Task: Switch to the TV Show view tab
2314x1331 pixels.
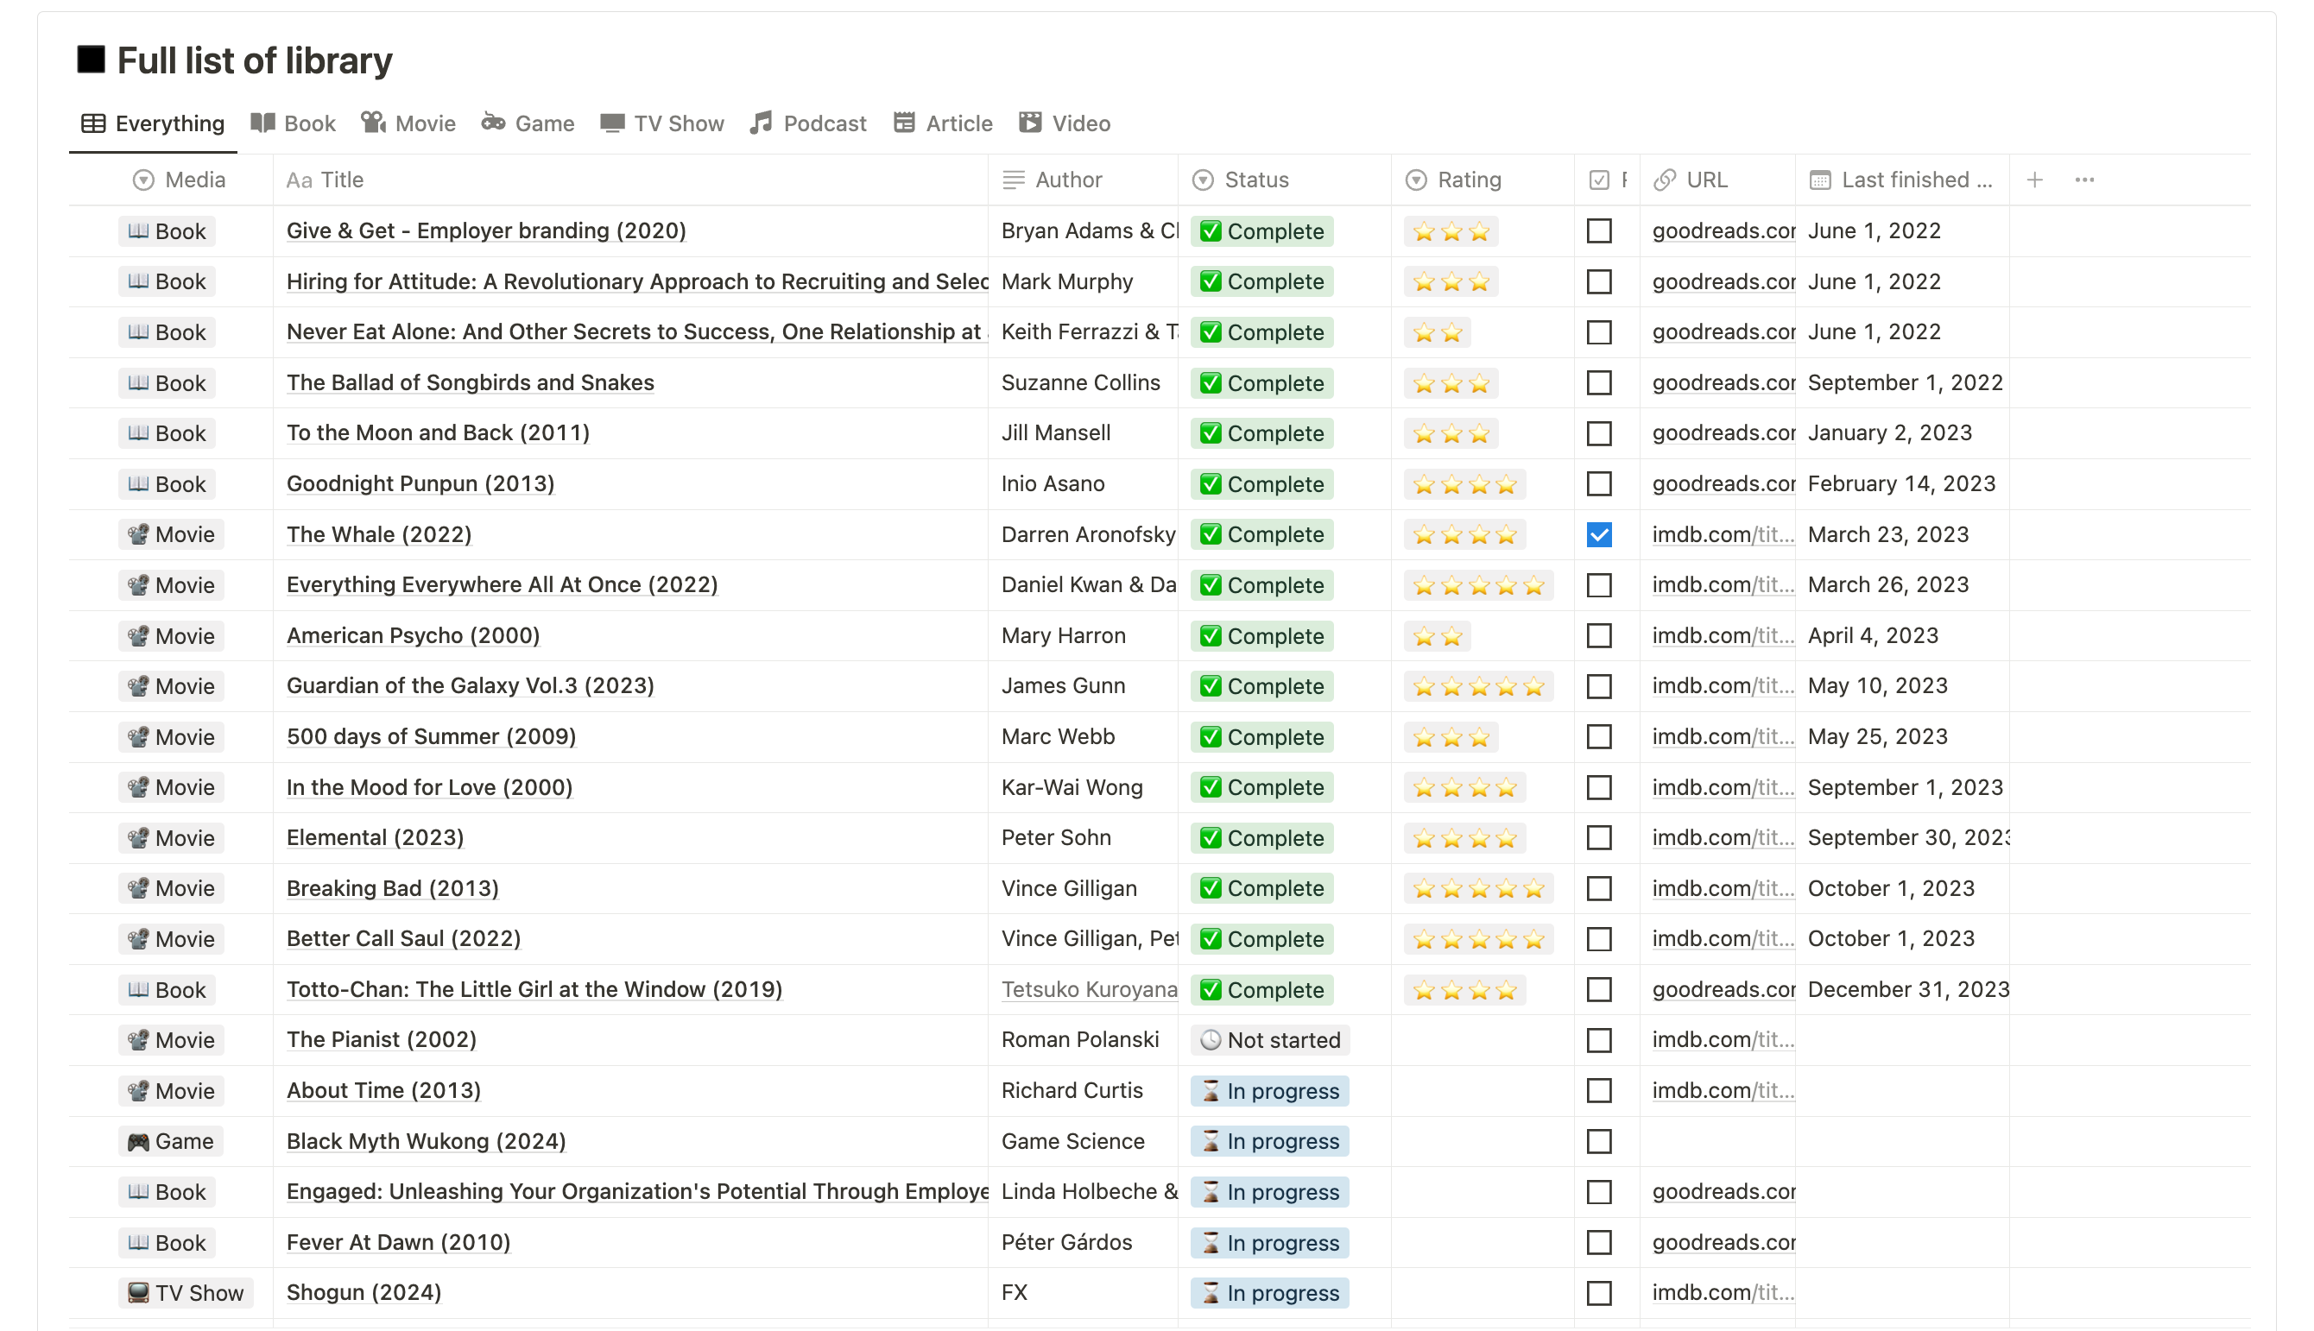Action: tap(662, 123)
